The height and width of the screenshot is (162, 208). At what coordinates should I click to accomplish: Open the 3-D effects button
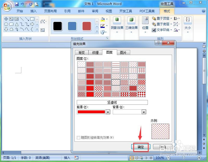coord(131,24)
